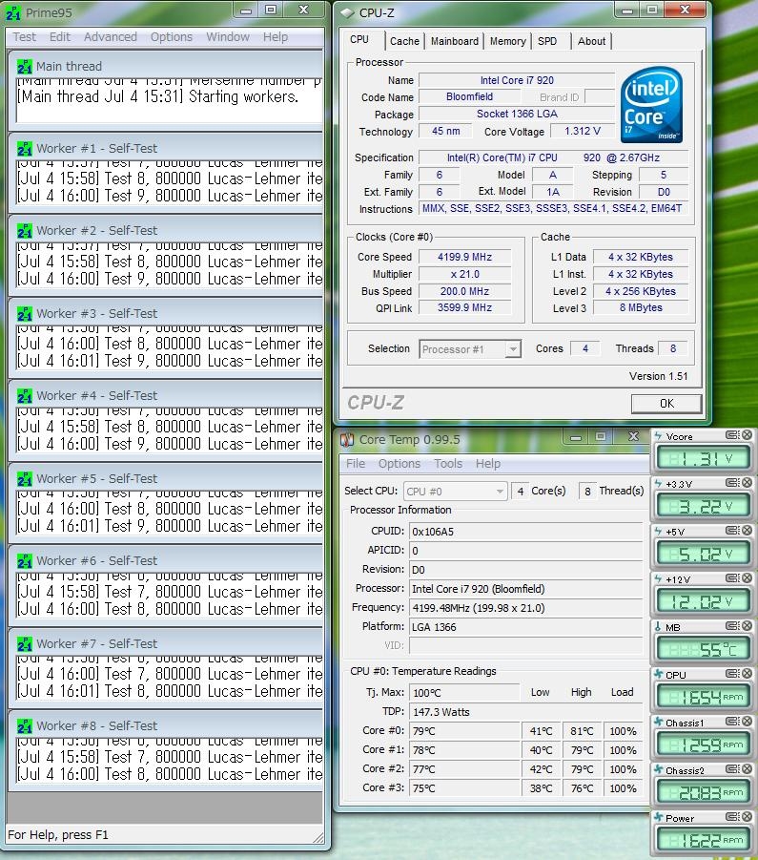
Task: Click the 'For Help, press F1' status bar text
Action: [58, 835]
